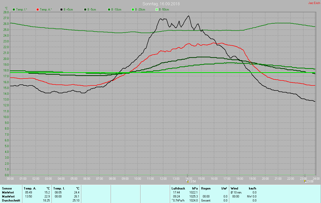Click the 'l/m²' unit header
The width and height of the screenshot is (321, 203).
[x=224, y=188]
